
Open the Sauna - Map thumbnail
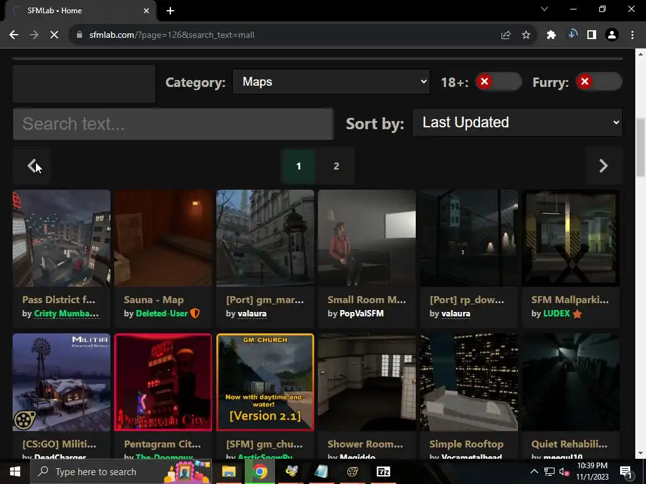click(x=163, y=238)
